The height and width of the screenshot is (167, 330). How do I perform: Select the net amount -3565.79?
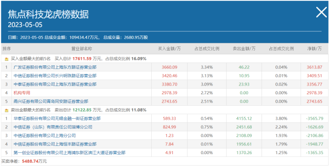pos(314,119)
